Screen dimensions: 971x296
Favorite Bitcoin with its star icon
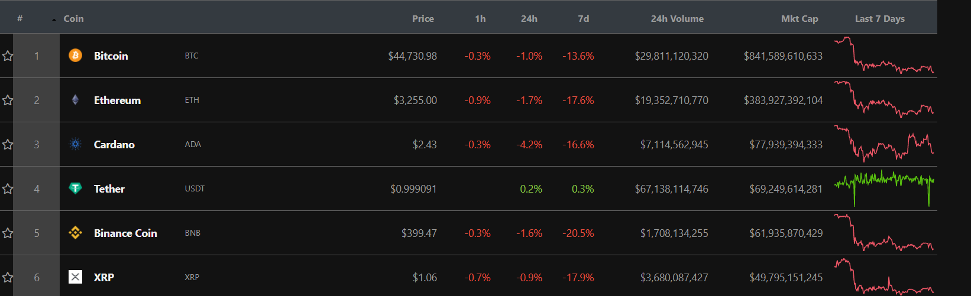(x=8, y=56)
